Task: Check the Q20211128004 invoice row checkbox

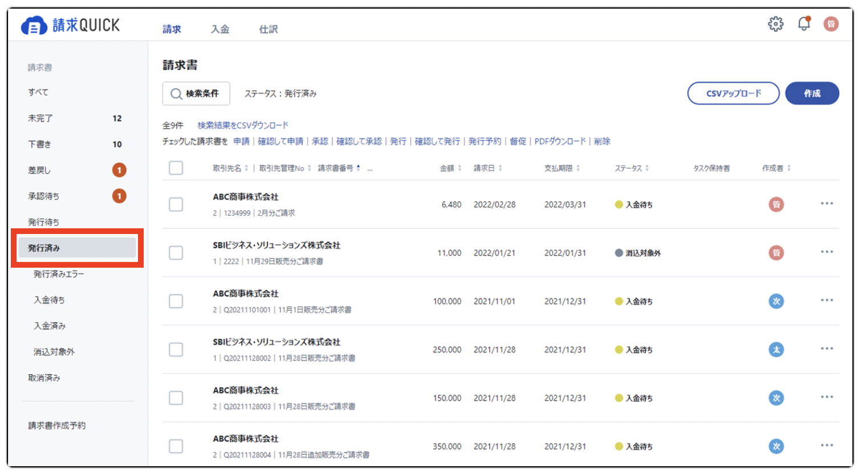Action: point(176,446)
